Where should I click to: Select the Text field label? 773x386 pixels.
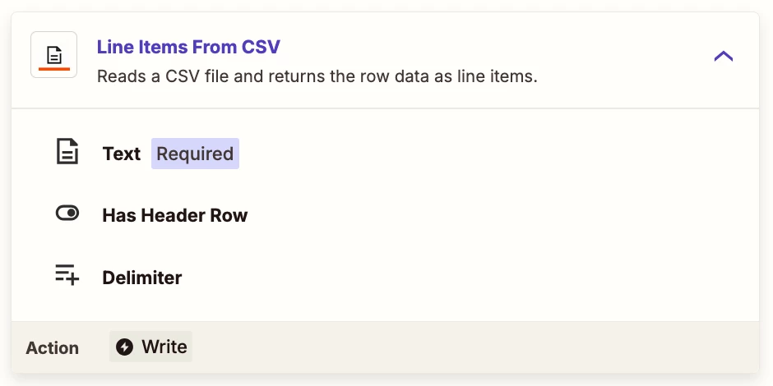121,154
